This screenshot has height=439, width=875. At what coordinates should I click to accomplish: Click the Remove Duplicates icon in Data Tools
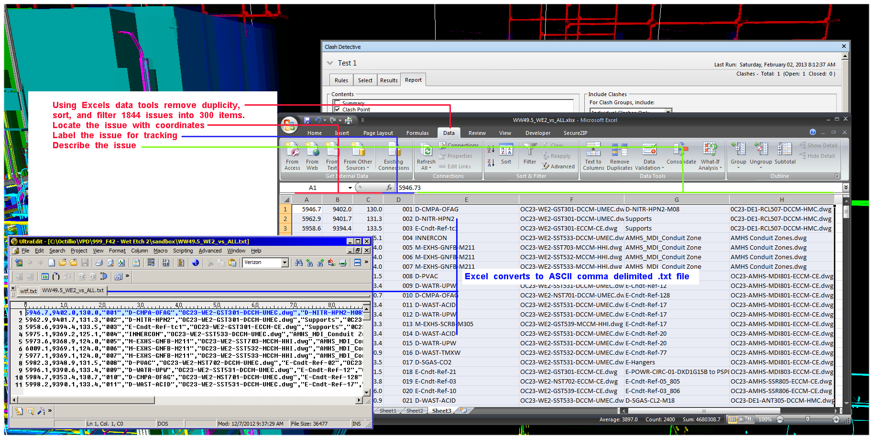tap(619, 150)
